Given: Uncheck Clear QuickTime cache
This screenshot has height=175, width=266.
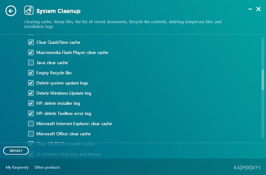Looking at the screenshot, I should pos(31,42).
